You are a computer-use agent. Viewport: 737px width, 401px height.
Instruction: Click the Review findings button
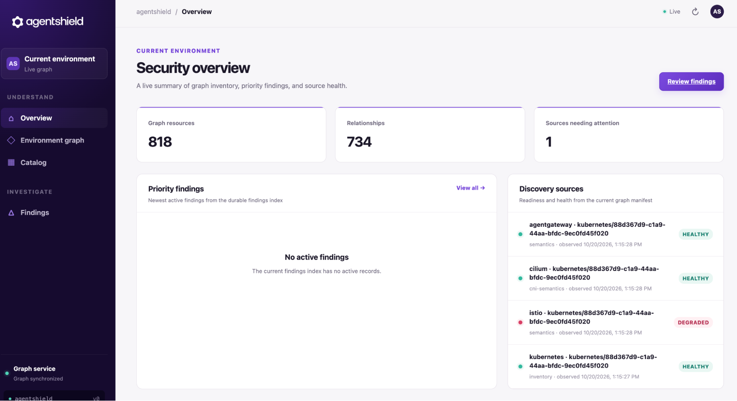[691, 81]
